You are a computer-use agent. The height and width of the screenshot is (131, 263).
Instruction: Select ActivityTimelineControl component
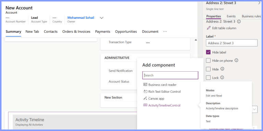coord(162,105)
